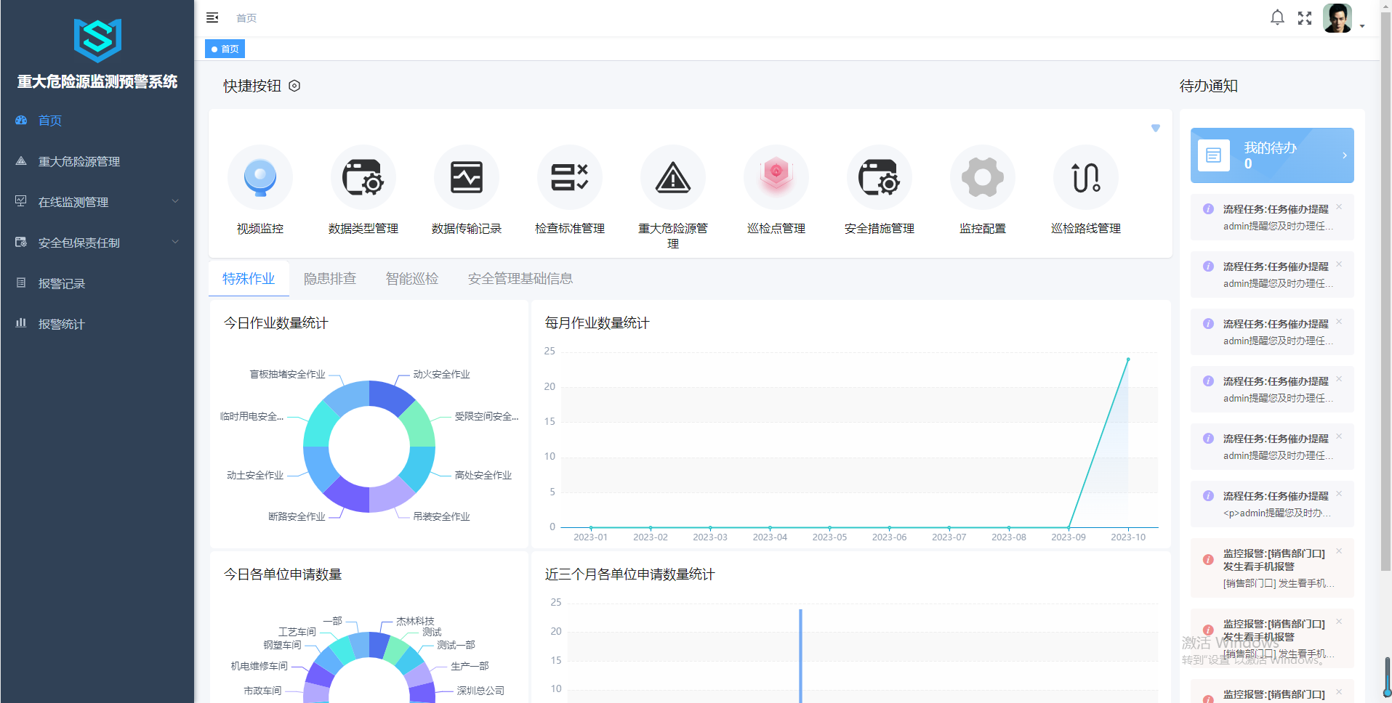Click the 动火安全作业 donut segment label
This screenshot has height=703, width=1392.
441,375
